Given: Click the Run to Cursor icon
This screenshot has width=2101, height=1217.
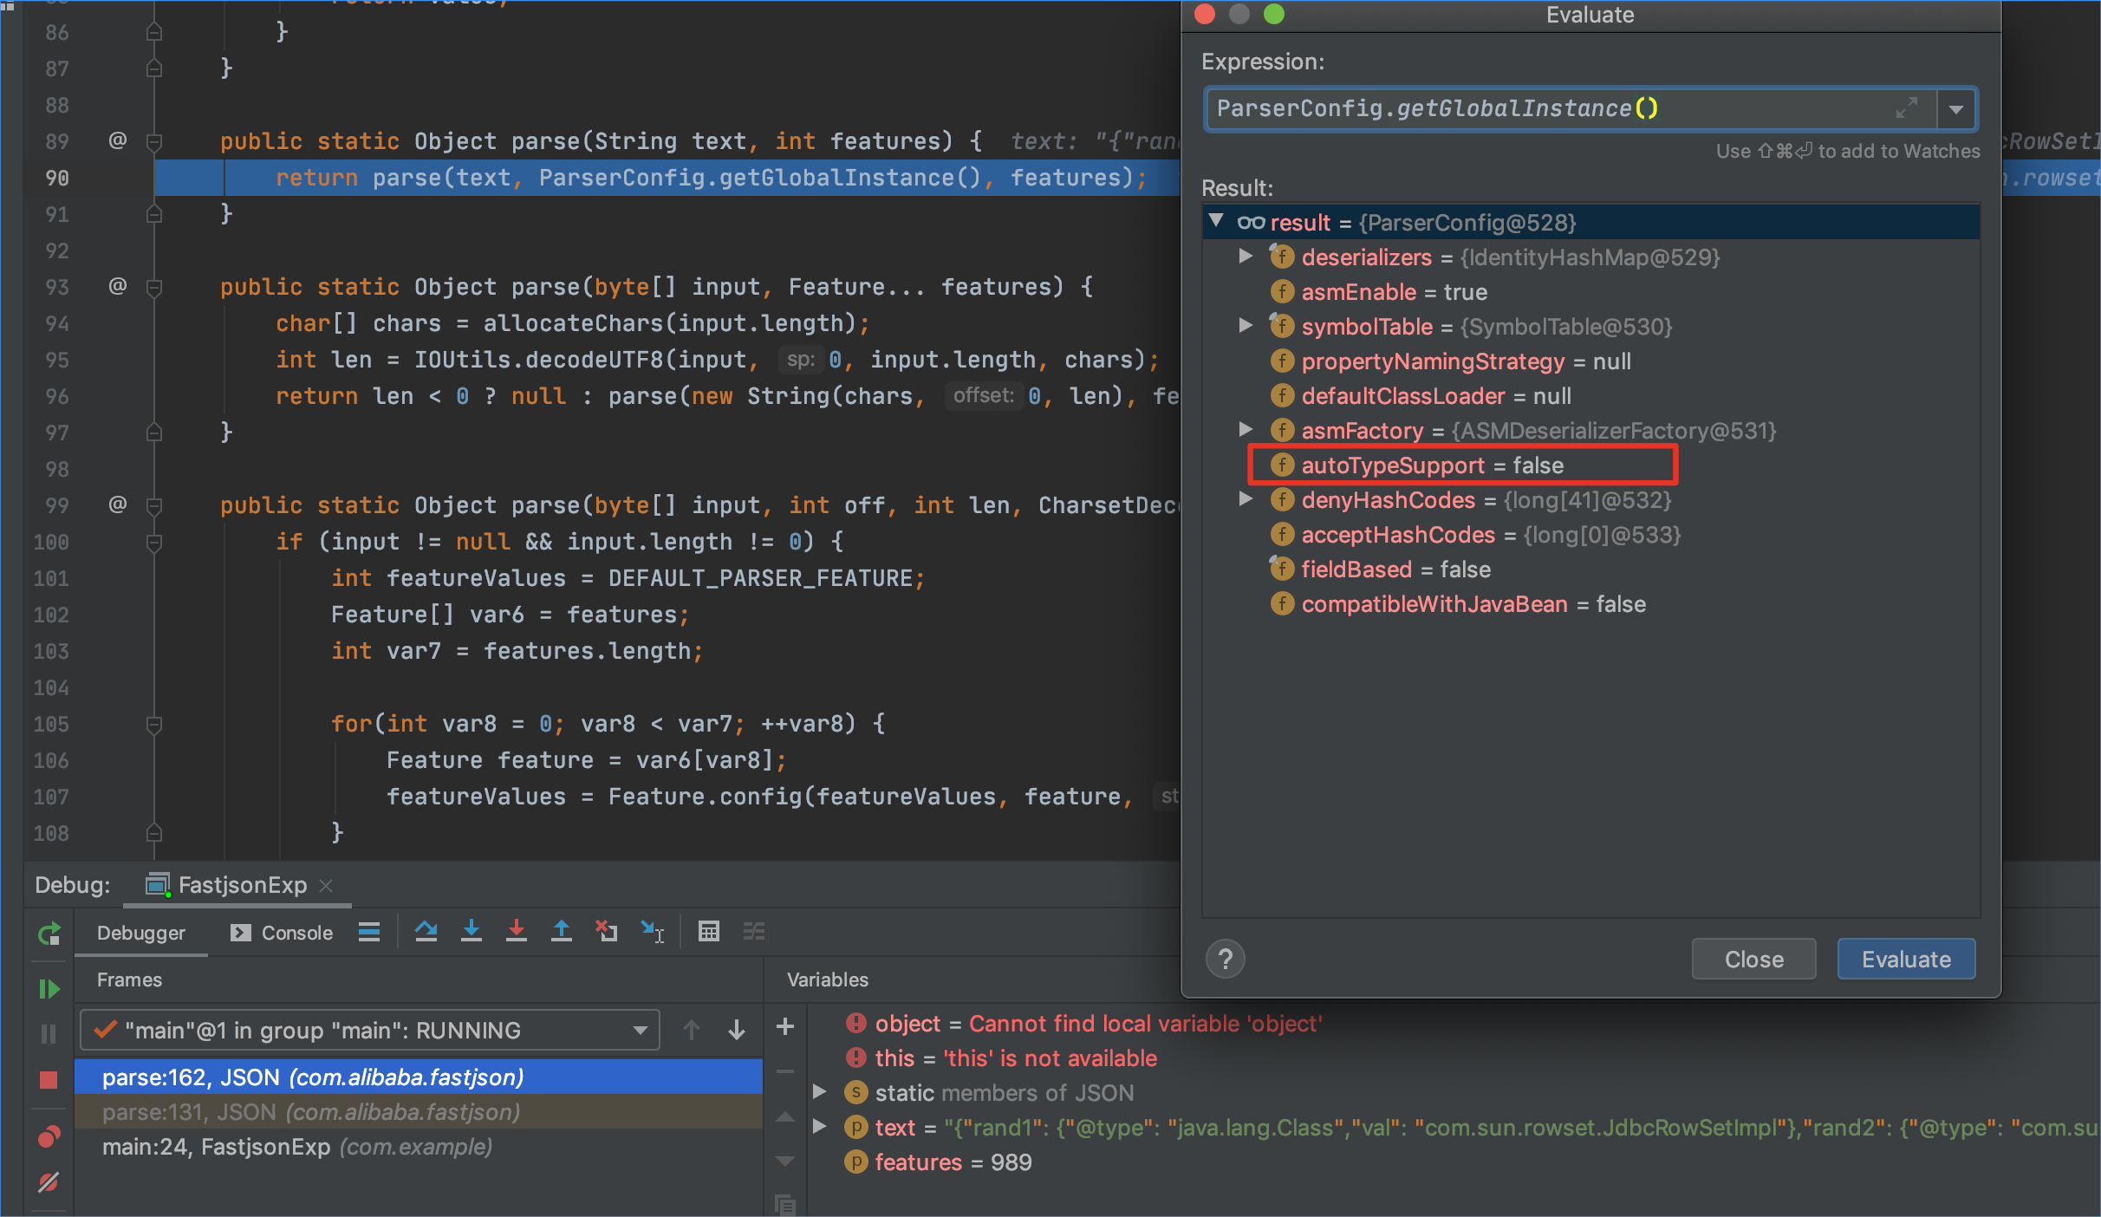Looking at the screenshot, I should pos(652,932).
